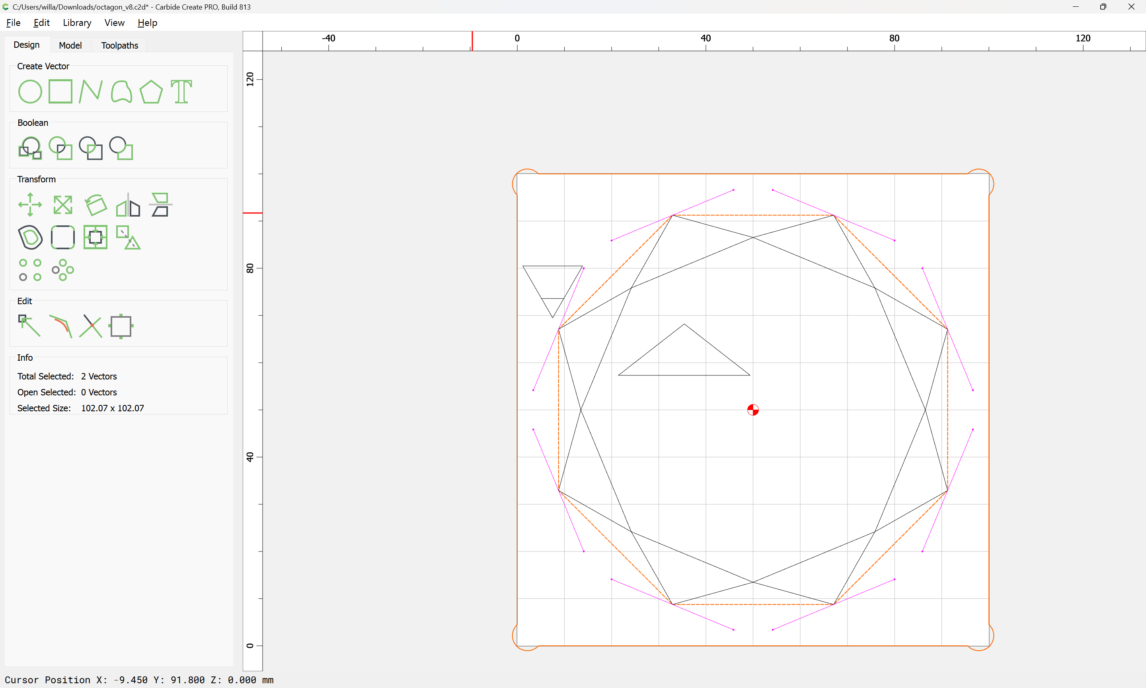The height and width of the screenshot is (688, 1146).
Task: Open the Linear Array tool
Action: click(30, 270)
